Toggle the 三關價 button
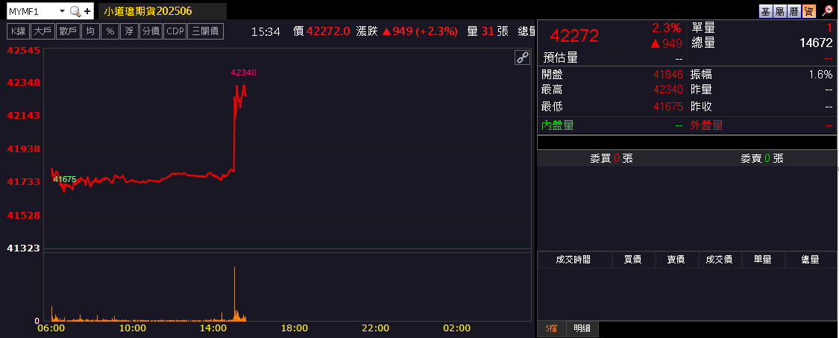The height and width of the screenshot is (338, 839). pyautogui.click(x=206, y=31)
